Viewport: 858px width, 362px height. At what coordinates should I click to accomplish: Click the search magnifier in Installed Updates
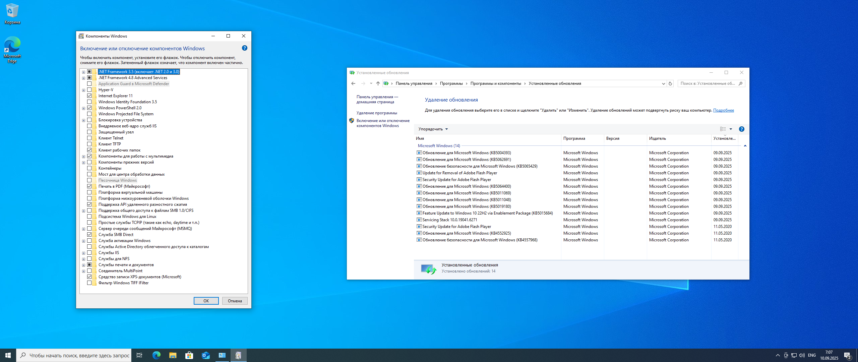click(741, 83)
